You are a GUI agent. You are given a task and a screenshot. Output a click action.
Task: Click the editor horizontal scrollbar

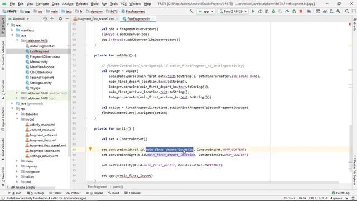[x=213, y=182]
